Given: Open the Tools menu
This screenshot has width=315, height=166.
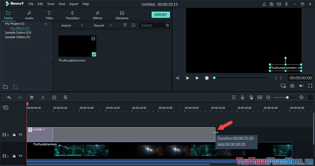Looking at the screenshot, I should click(x=50, y=4).
